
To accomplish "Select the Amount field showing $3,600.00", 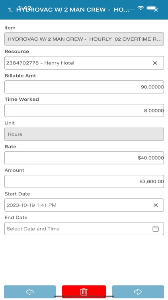I will coord(84,181).
